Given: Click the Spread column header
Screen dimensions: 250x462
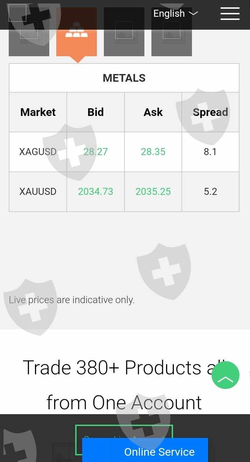Looking at the screenshot, I should [x=210, y=112].
